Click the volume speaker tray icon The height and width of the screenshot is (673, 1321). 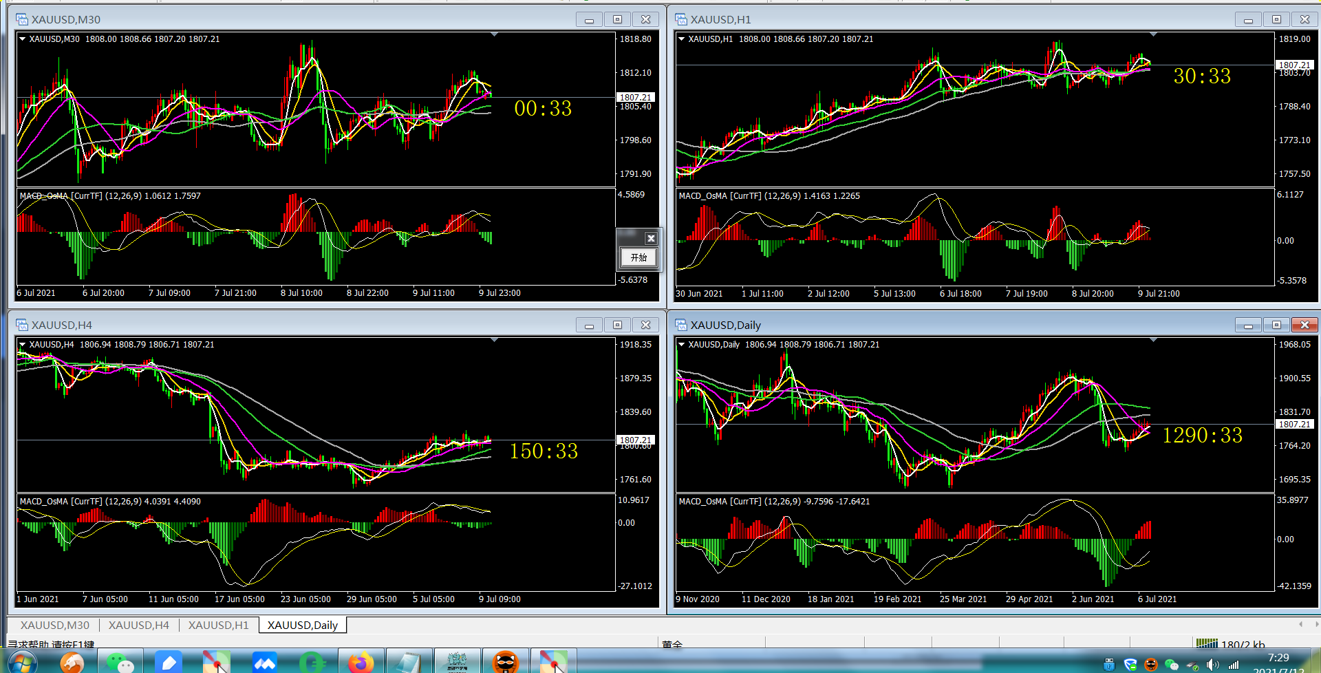1213,665
